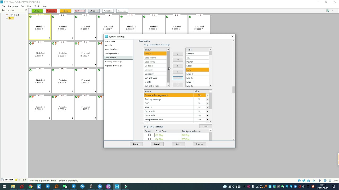The width and height of the screenshot is (339, 190).
Task: Click the Charge status legend
Action: (37, 11)
